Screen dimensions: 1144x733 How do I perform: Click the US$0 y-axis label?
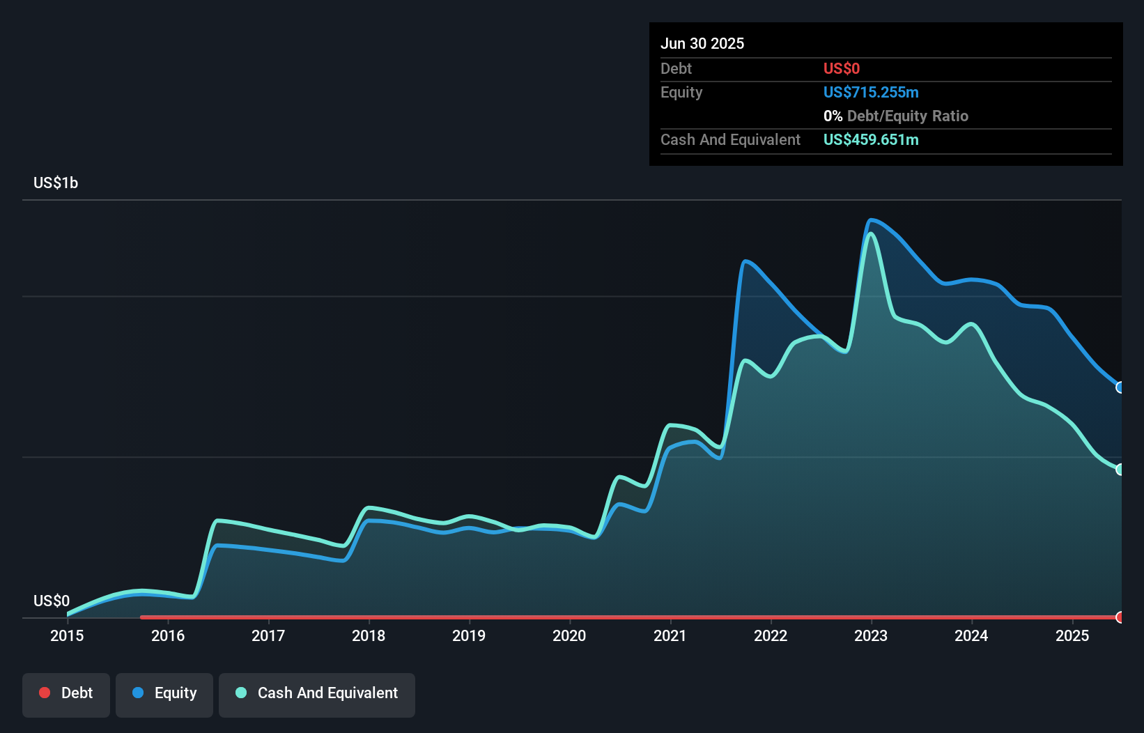click(52, 601)
